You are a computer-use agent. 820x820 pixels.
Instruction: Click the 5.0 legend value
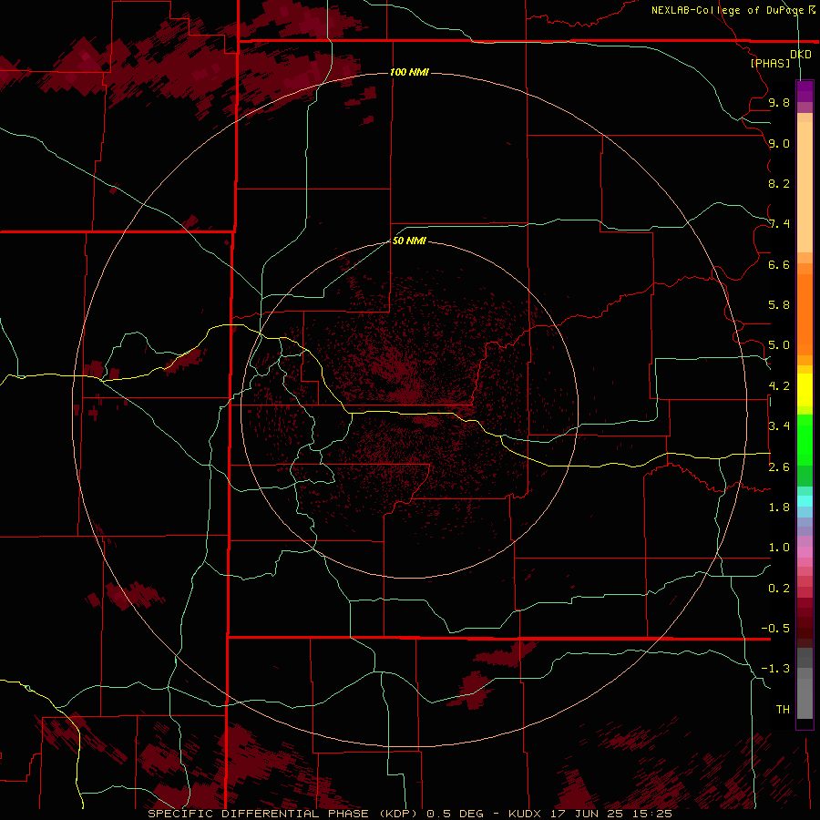pyautogui.click(x=779, y=345)
